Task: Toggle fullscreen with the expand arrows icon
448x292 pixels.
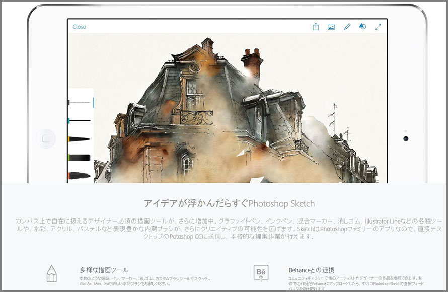Action: click(x=378, y=27)
